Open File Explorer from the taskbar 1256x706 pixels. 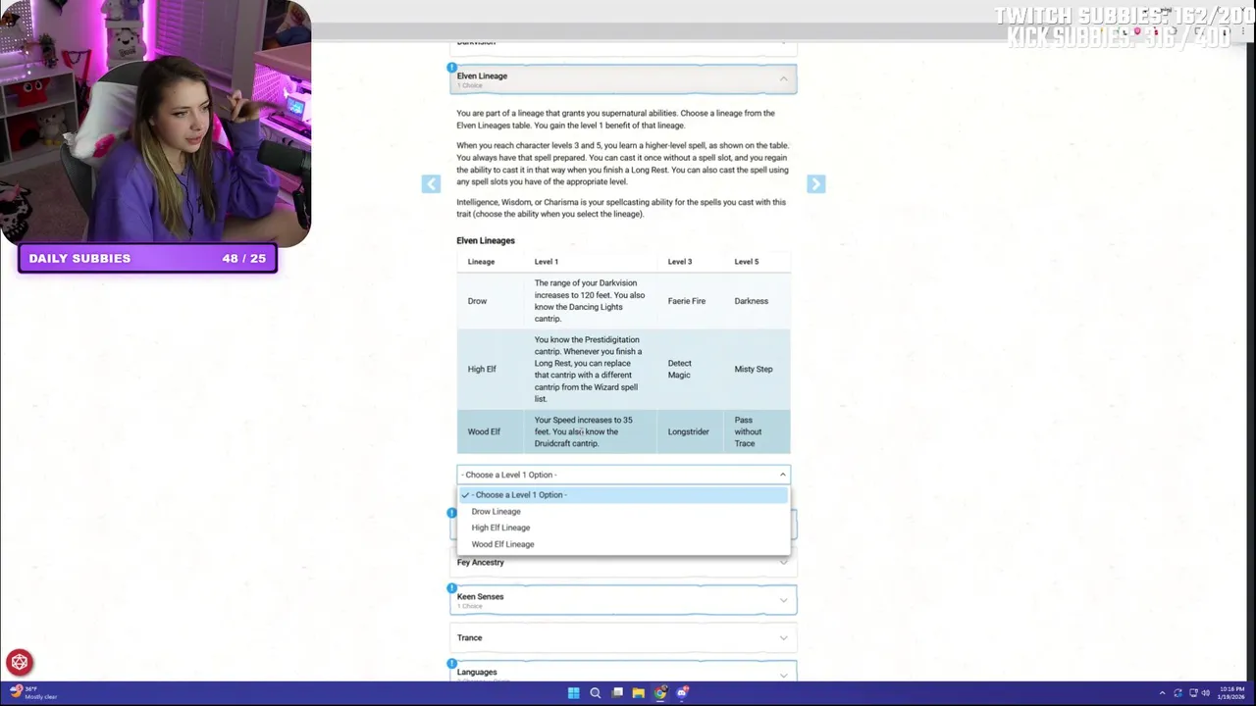[639, 693]
